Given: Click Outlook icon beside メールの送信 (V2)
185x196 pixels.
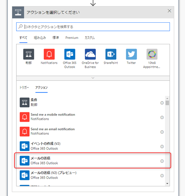Looking at the screenshot, I should (25, 175).
